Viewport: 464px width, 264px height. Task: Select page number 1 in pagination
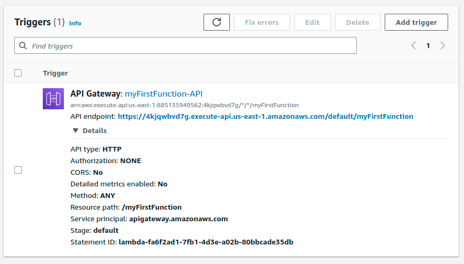click(428, 46)
